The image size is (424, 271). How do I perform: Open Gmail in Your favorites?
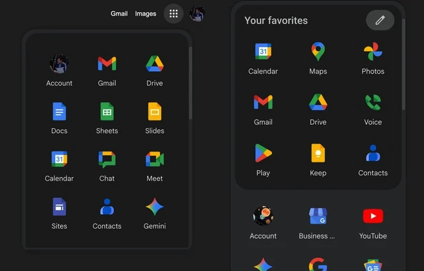pos(263,109)
